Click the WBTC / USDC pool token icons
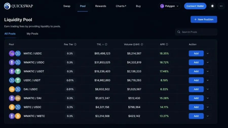 [x=15, y=107]
